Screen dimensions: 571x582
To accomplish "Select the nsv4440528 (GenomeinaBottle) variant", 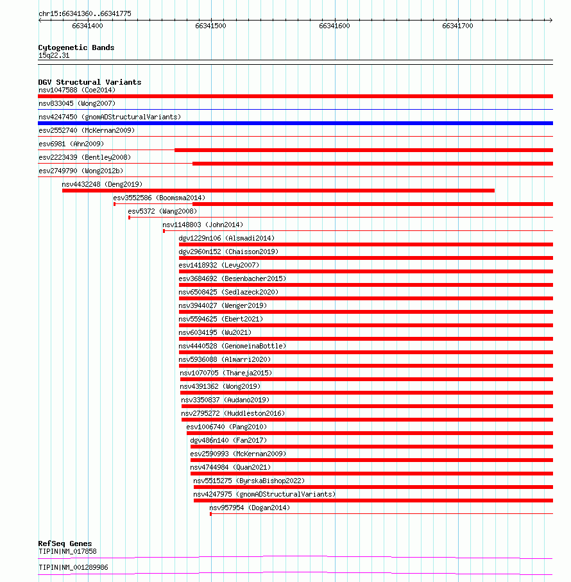I will click(233, 346).
